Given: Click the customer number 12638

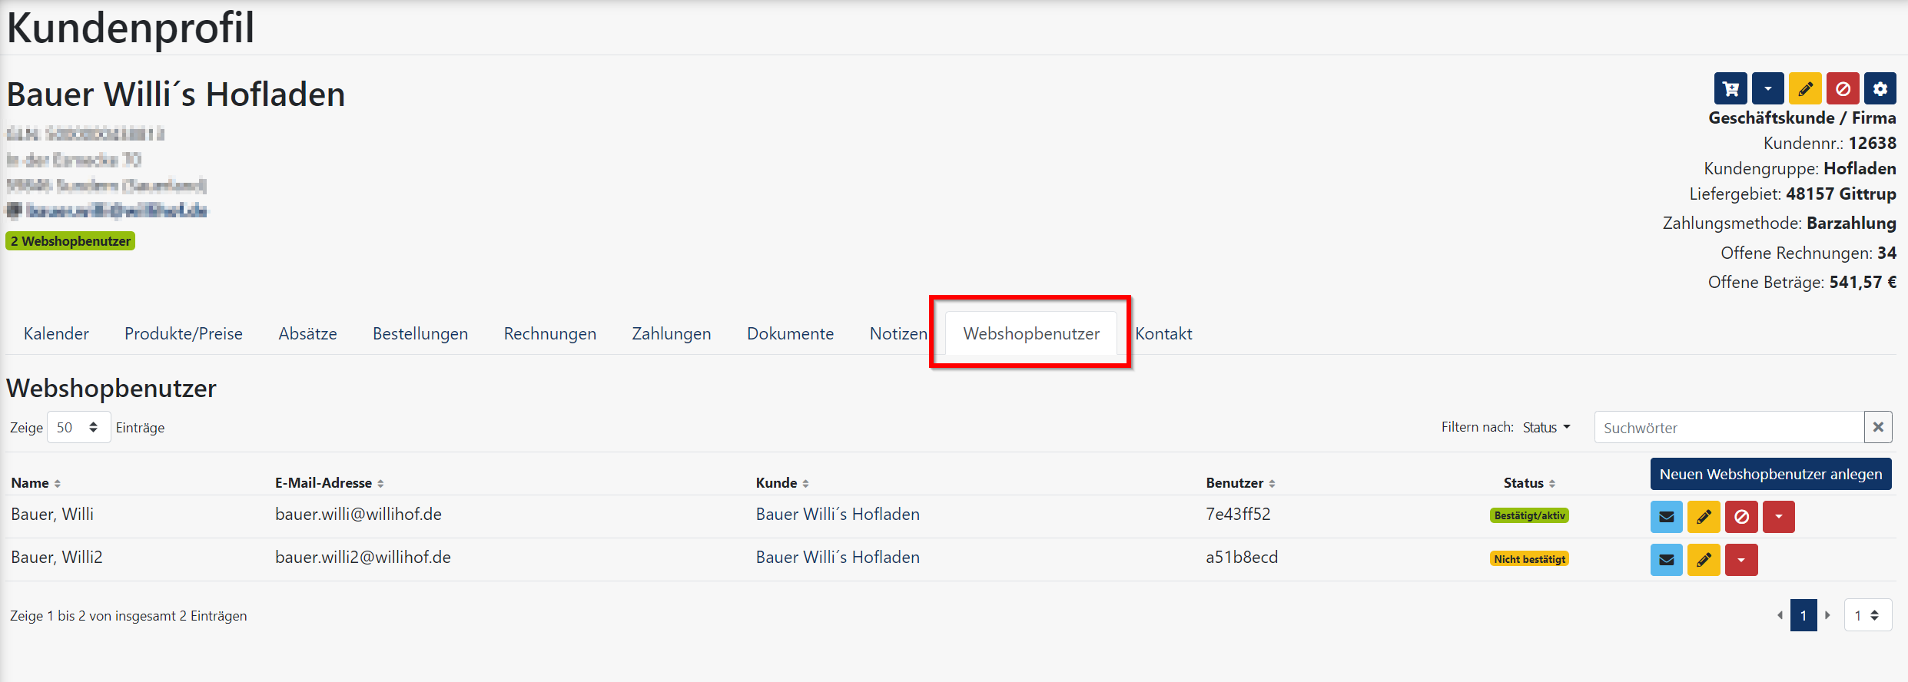Looking at the screenshot, I should 1872,143.
